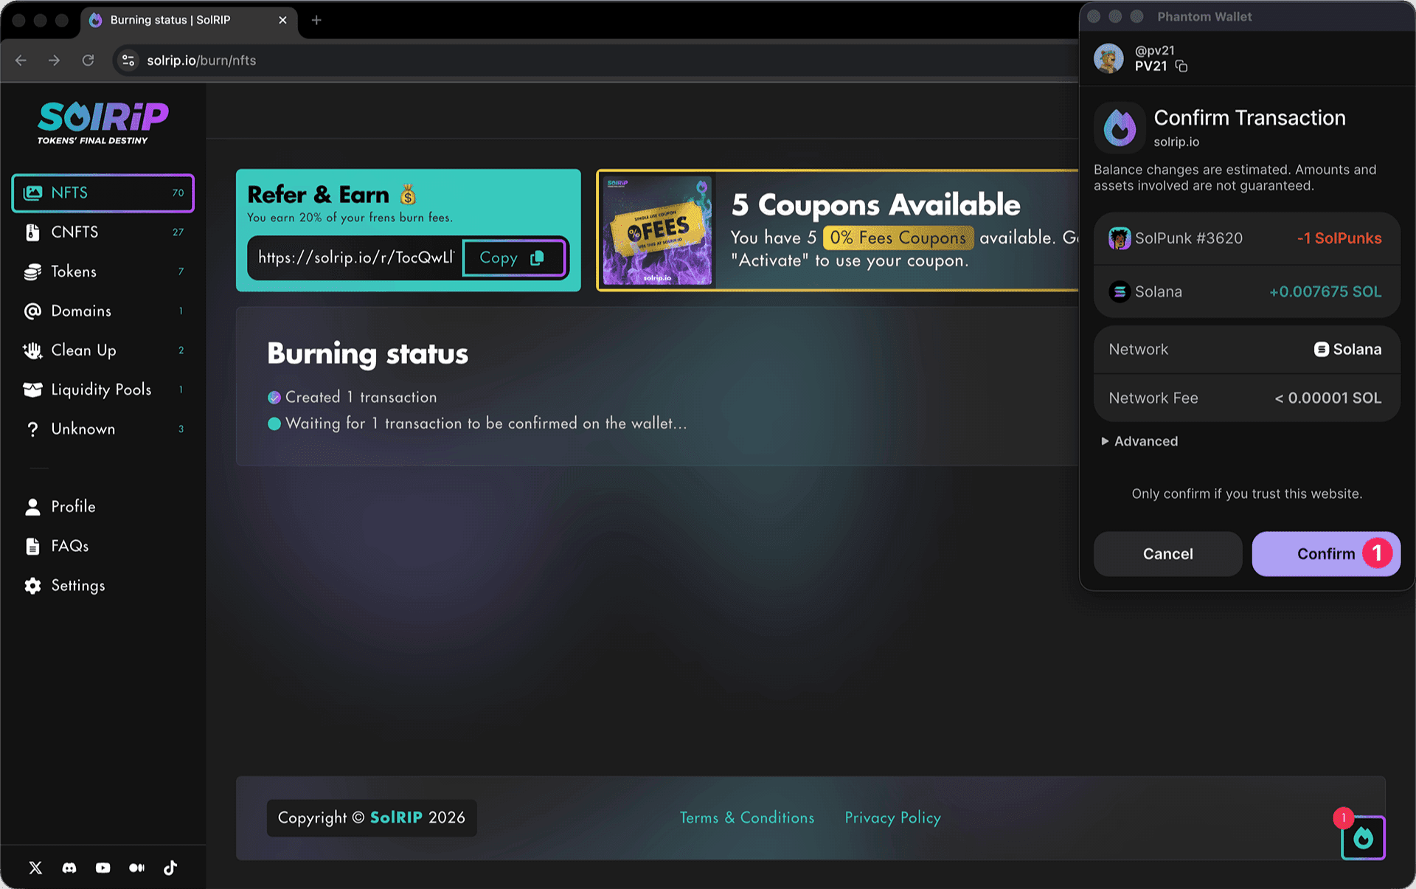1416x889 pixels.
Task: Go forward in browser history
Action: coord(54,60)
